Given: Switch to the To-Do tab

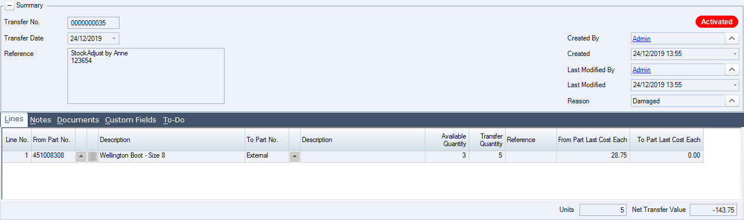Looking at the screenshot, I should [174, 120].
